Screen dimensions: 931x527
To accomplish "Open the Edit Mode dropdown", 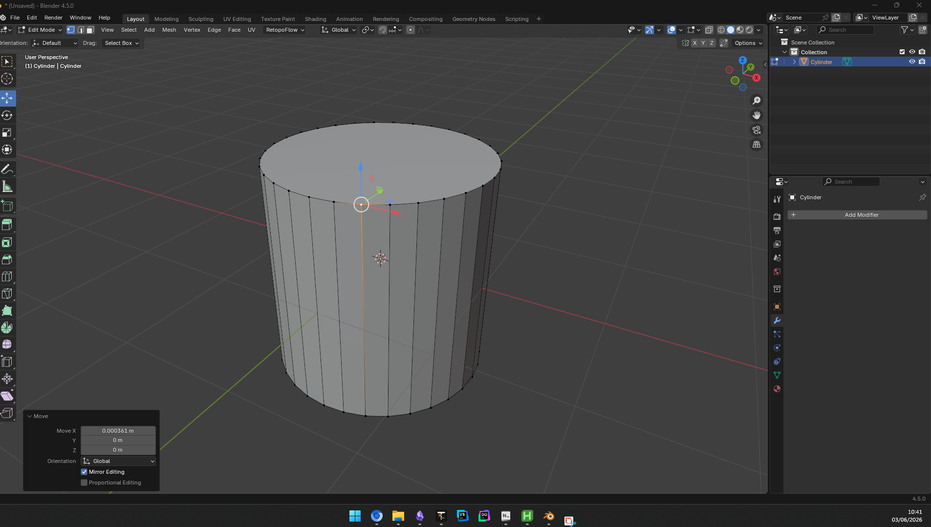I will tap(40, 30).
